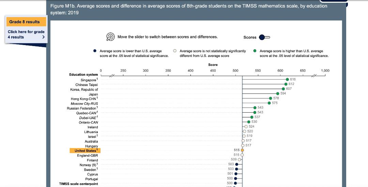Select the Japan 594 data dot
The height and width of the screenshot is (187, 368).
click(278, 93)
